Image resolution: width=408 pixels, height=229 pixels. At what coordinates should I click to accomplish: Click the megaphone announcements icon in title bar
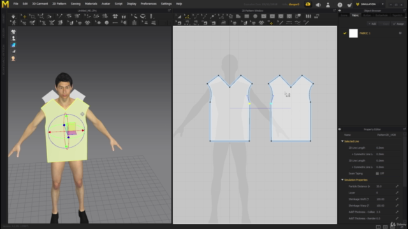tap(318, 4)
